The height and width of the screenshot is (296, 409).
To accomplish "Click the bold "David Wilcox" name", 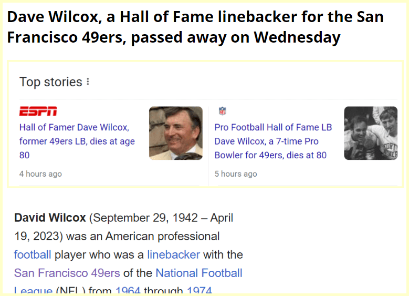I will 49,218.
